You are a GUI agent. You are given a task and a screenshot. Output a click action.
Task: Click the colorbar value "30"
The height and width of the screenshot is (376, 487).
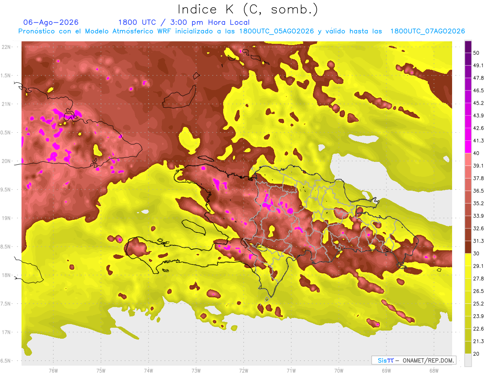click(477, 254)
